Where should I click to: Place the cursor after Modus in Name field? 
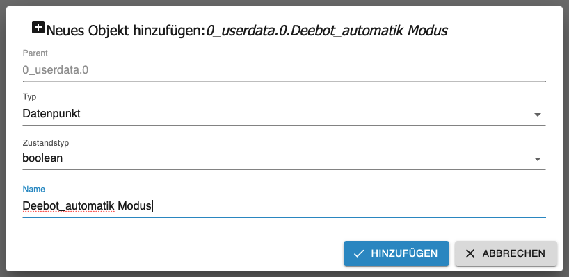pyautogui.click(x=152, y=206)
